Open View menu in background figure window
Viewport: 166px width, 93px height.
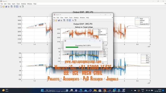9,4
